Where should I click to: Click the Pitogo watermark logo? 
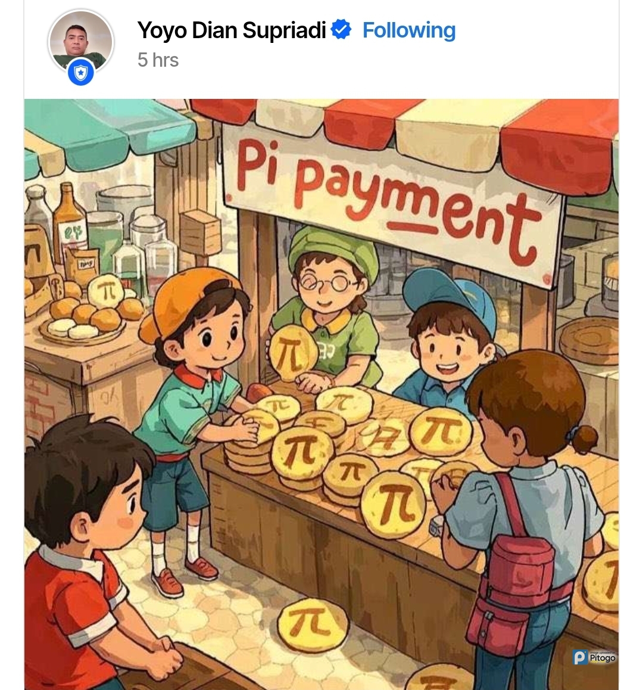pyautogui.click(x=594, y=657)
